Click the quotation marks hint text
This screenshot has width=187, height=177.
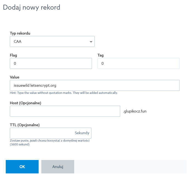click(x=64, y=93)
